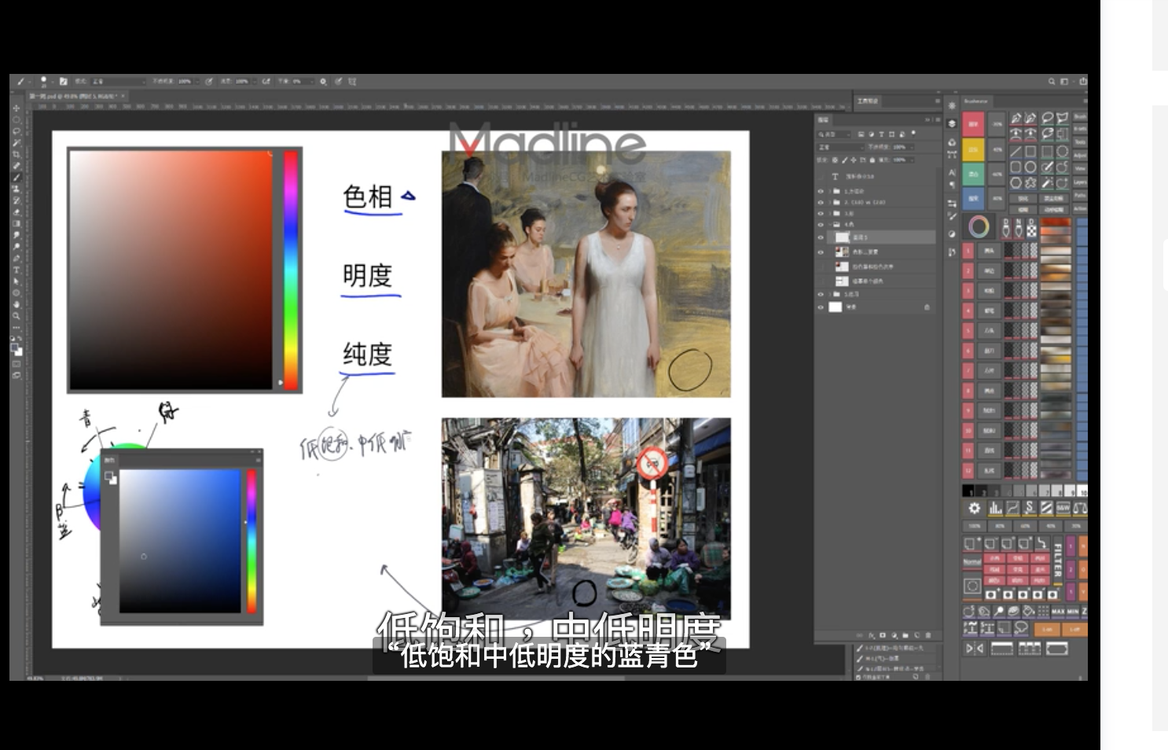Image resolution: width=1168 pixels, height=750 pixels.
Task: Open the opacity slider dropdown in options bar
Action: [197, 82]
